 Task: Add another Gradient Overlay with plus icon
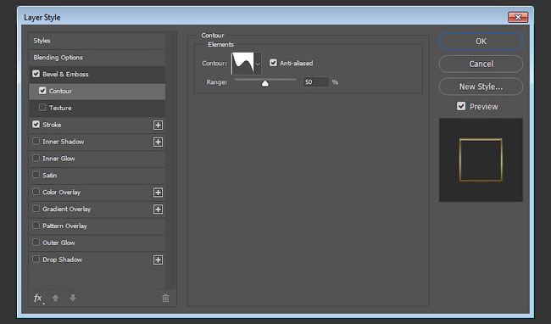pyautogui.click(x=159, y=209)
